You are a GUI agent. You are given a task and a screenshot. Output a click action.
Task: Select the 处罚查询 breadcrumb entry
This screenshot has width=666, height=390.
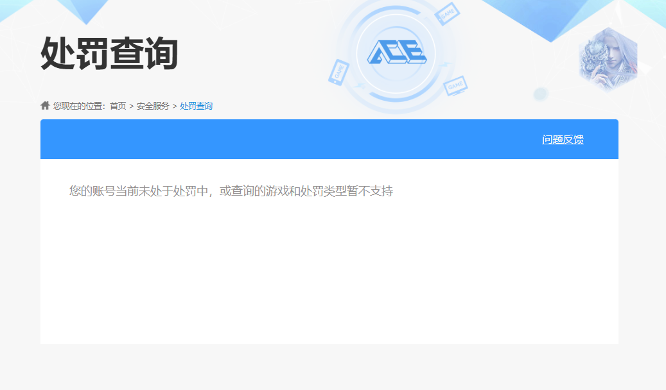click(197, 105)
